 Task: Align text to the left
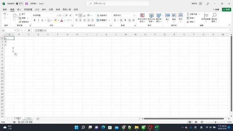click(x=76, y=20)
